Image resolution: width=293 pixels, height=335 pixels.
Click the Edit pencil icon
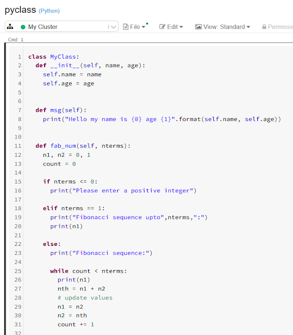tap(162, 27)
